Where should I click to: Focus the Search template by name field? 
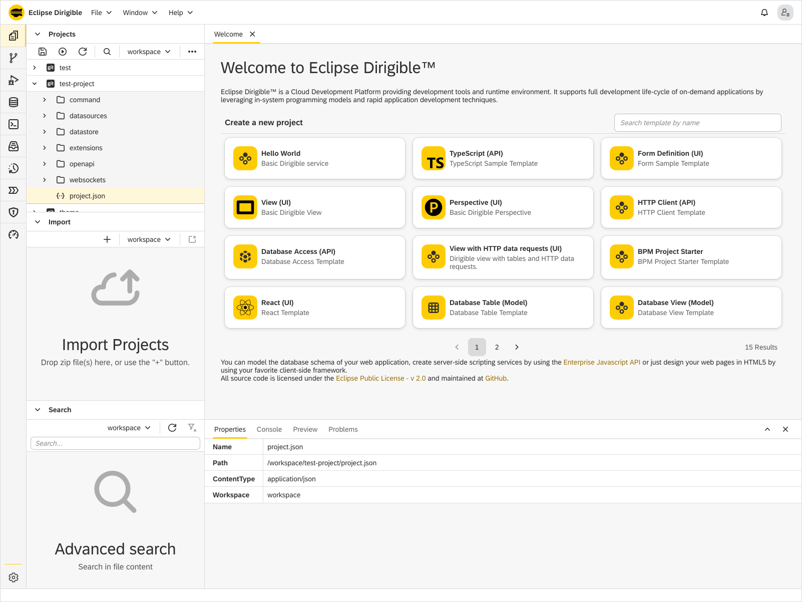698,123
